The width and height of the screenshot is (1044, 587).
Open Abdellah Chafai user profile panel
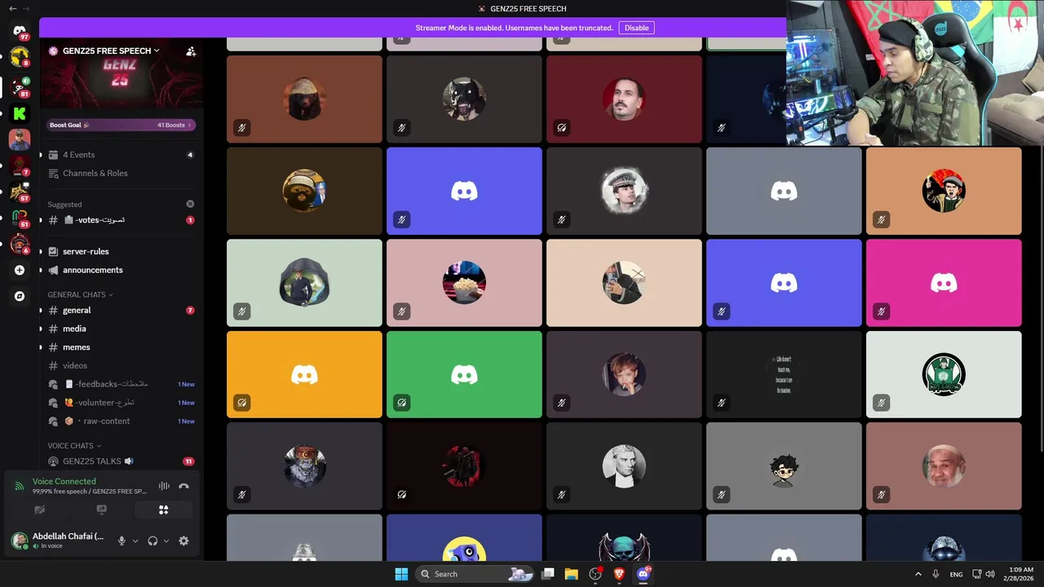[60, 541]
